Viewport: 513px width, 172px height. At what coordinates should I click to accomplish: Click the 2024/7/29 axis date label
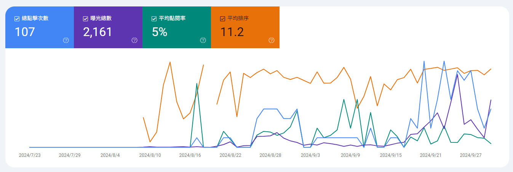pos(70,155)
